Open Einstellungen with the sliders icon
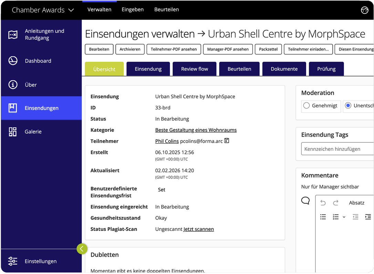This screenshot has height=274, width=374. pyautogui.click(x=13, y=261)
